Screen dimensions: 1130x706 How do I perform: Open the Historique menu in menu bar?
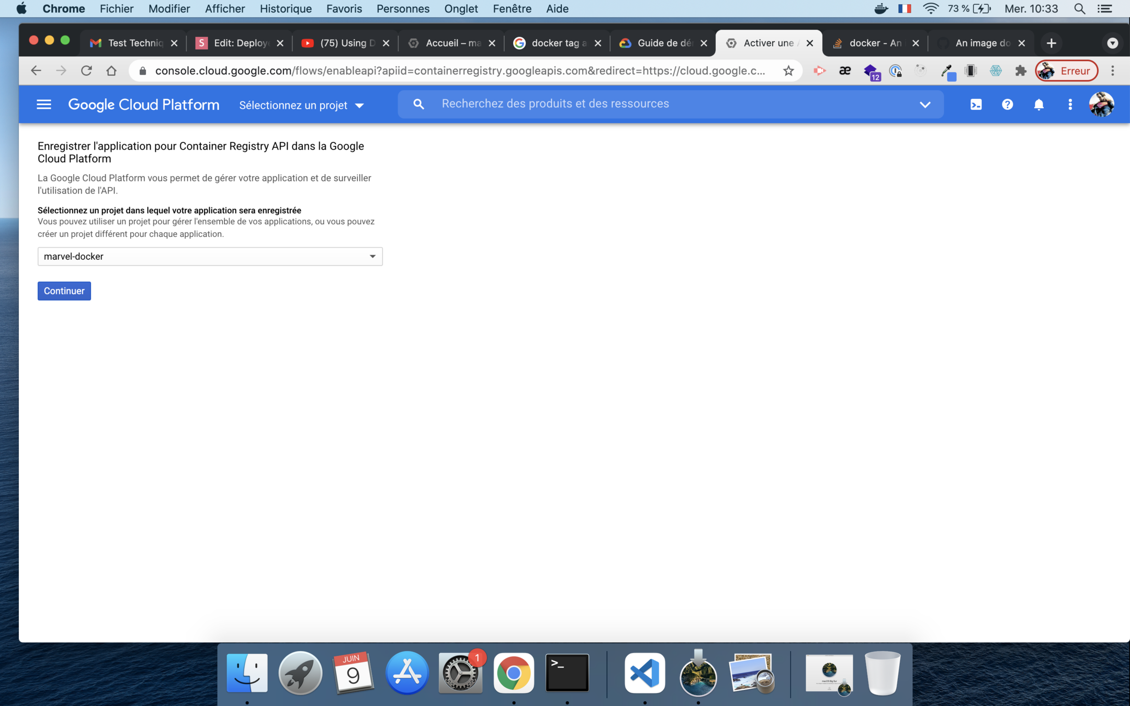(285, 8)
